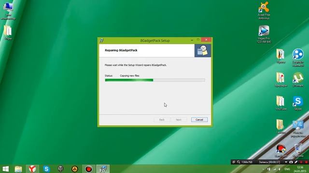Open the recorder dropdown arrow
Viewport: 309px width, 173px height.
tap(286, 162)
